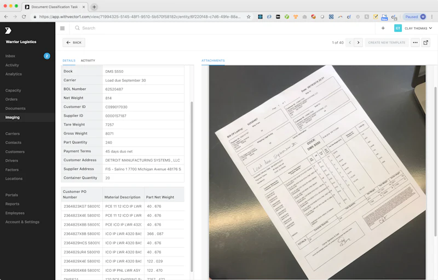Edit Net Weight field 814

click(x=143, y=98)
